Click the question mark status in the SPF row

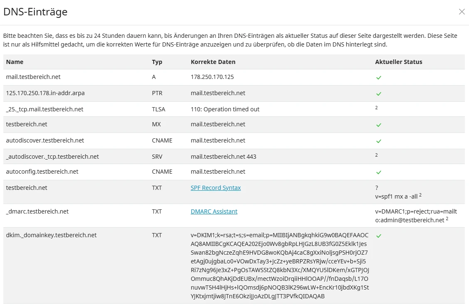pos(377,188)
